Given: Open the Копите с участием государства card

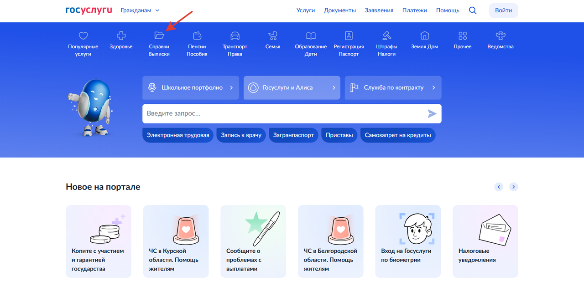Looking at the screenshot, I should (x=99, y=241).
